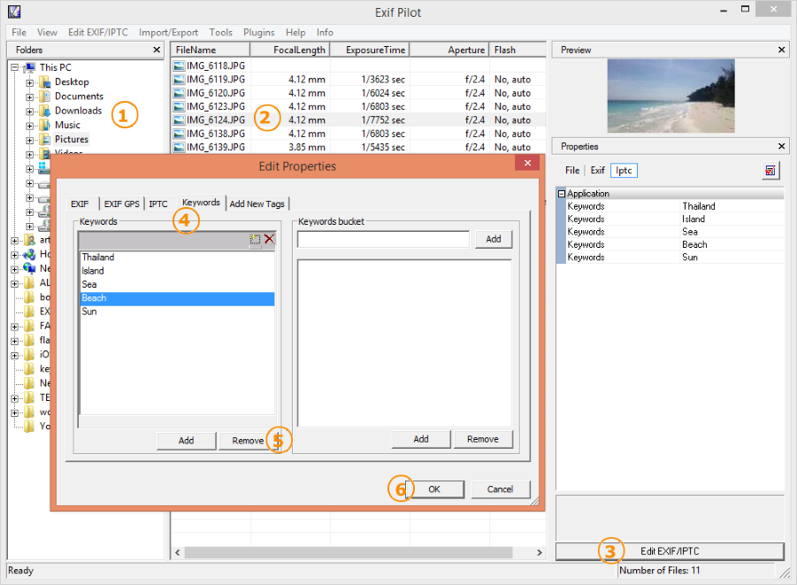
Task: Click the properties options icon beside Iptc tab
Action: pyautogui.click(x=770, y=171)
